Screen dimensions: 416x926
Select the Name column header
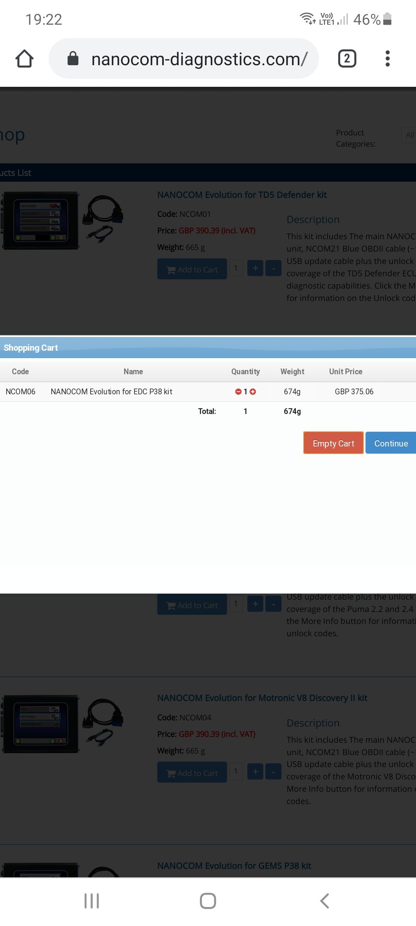(x=133, y=372)
